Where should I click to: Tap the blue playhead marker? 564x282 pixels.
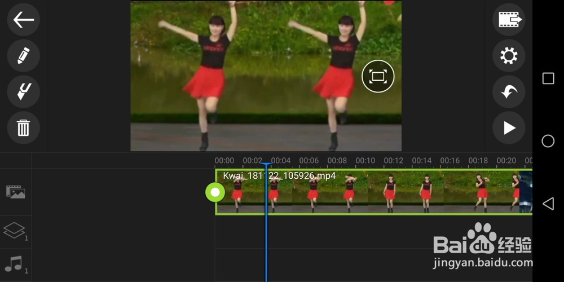[x=266, y=165]
